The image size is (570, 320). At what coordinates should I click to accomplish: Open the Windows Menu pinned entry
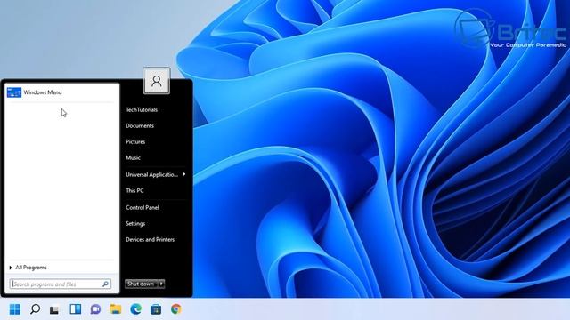[x=61, y=92]
